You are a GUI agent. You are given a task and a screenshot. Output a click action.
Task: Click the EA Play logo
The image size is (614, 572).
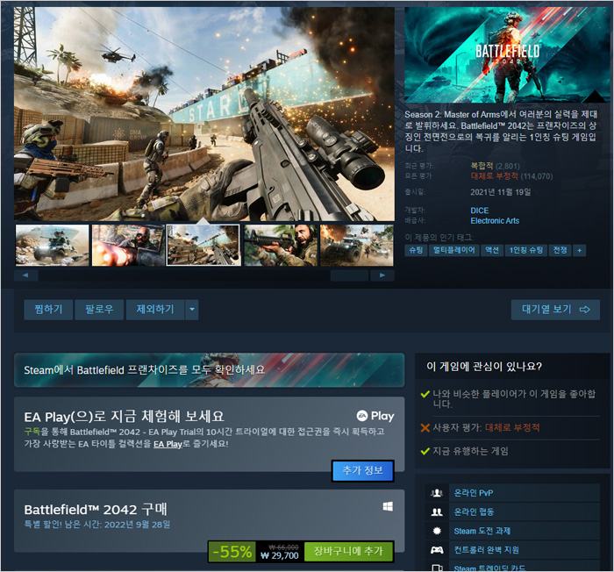(375, 416)
